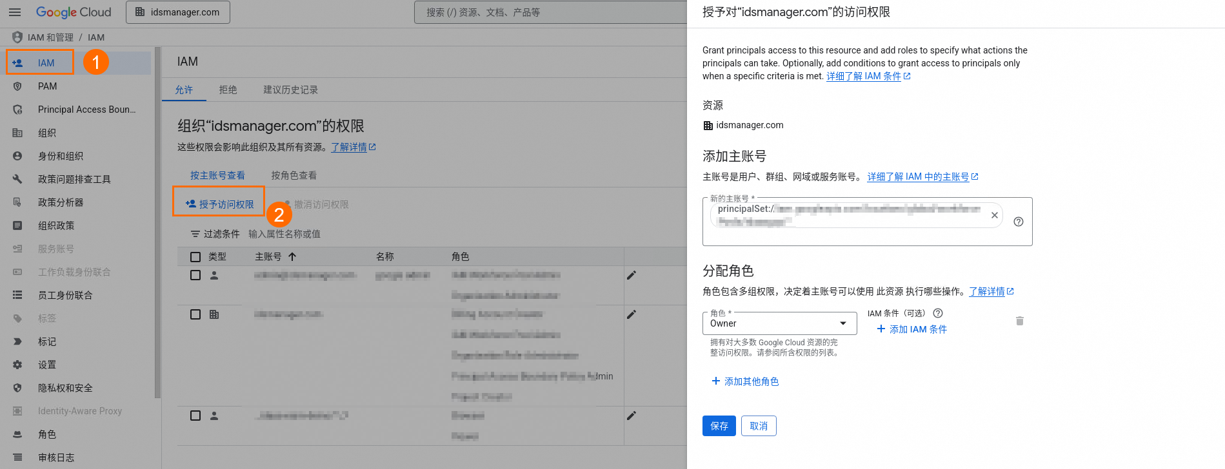Edit the organization principal with pencil icon
1225x469 pixels.
click(x=632, y=314)
